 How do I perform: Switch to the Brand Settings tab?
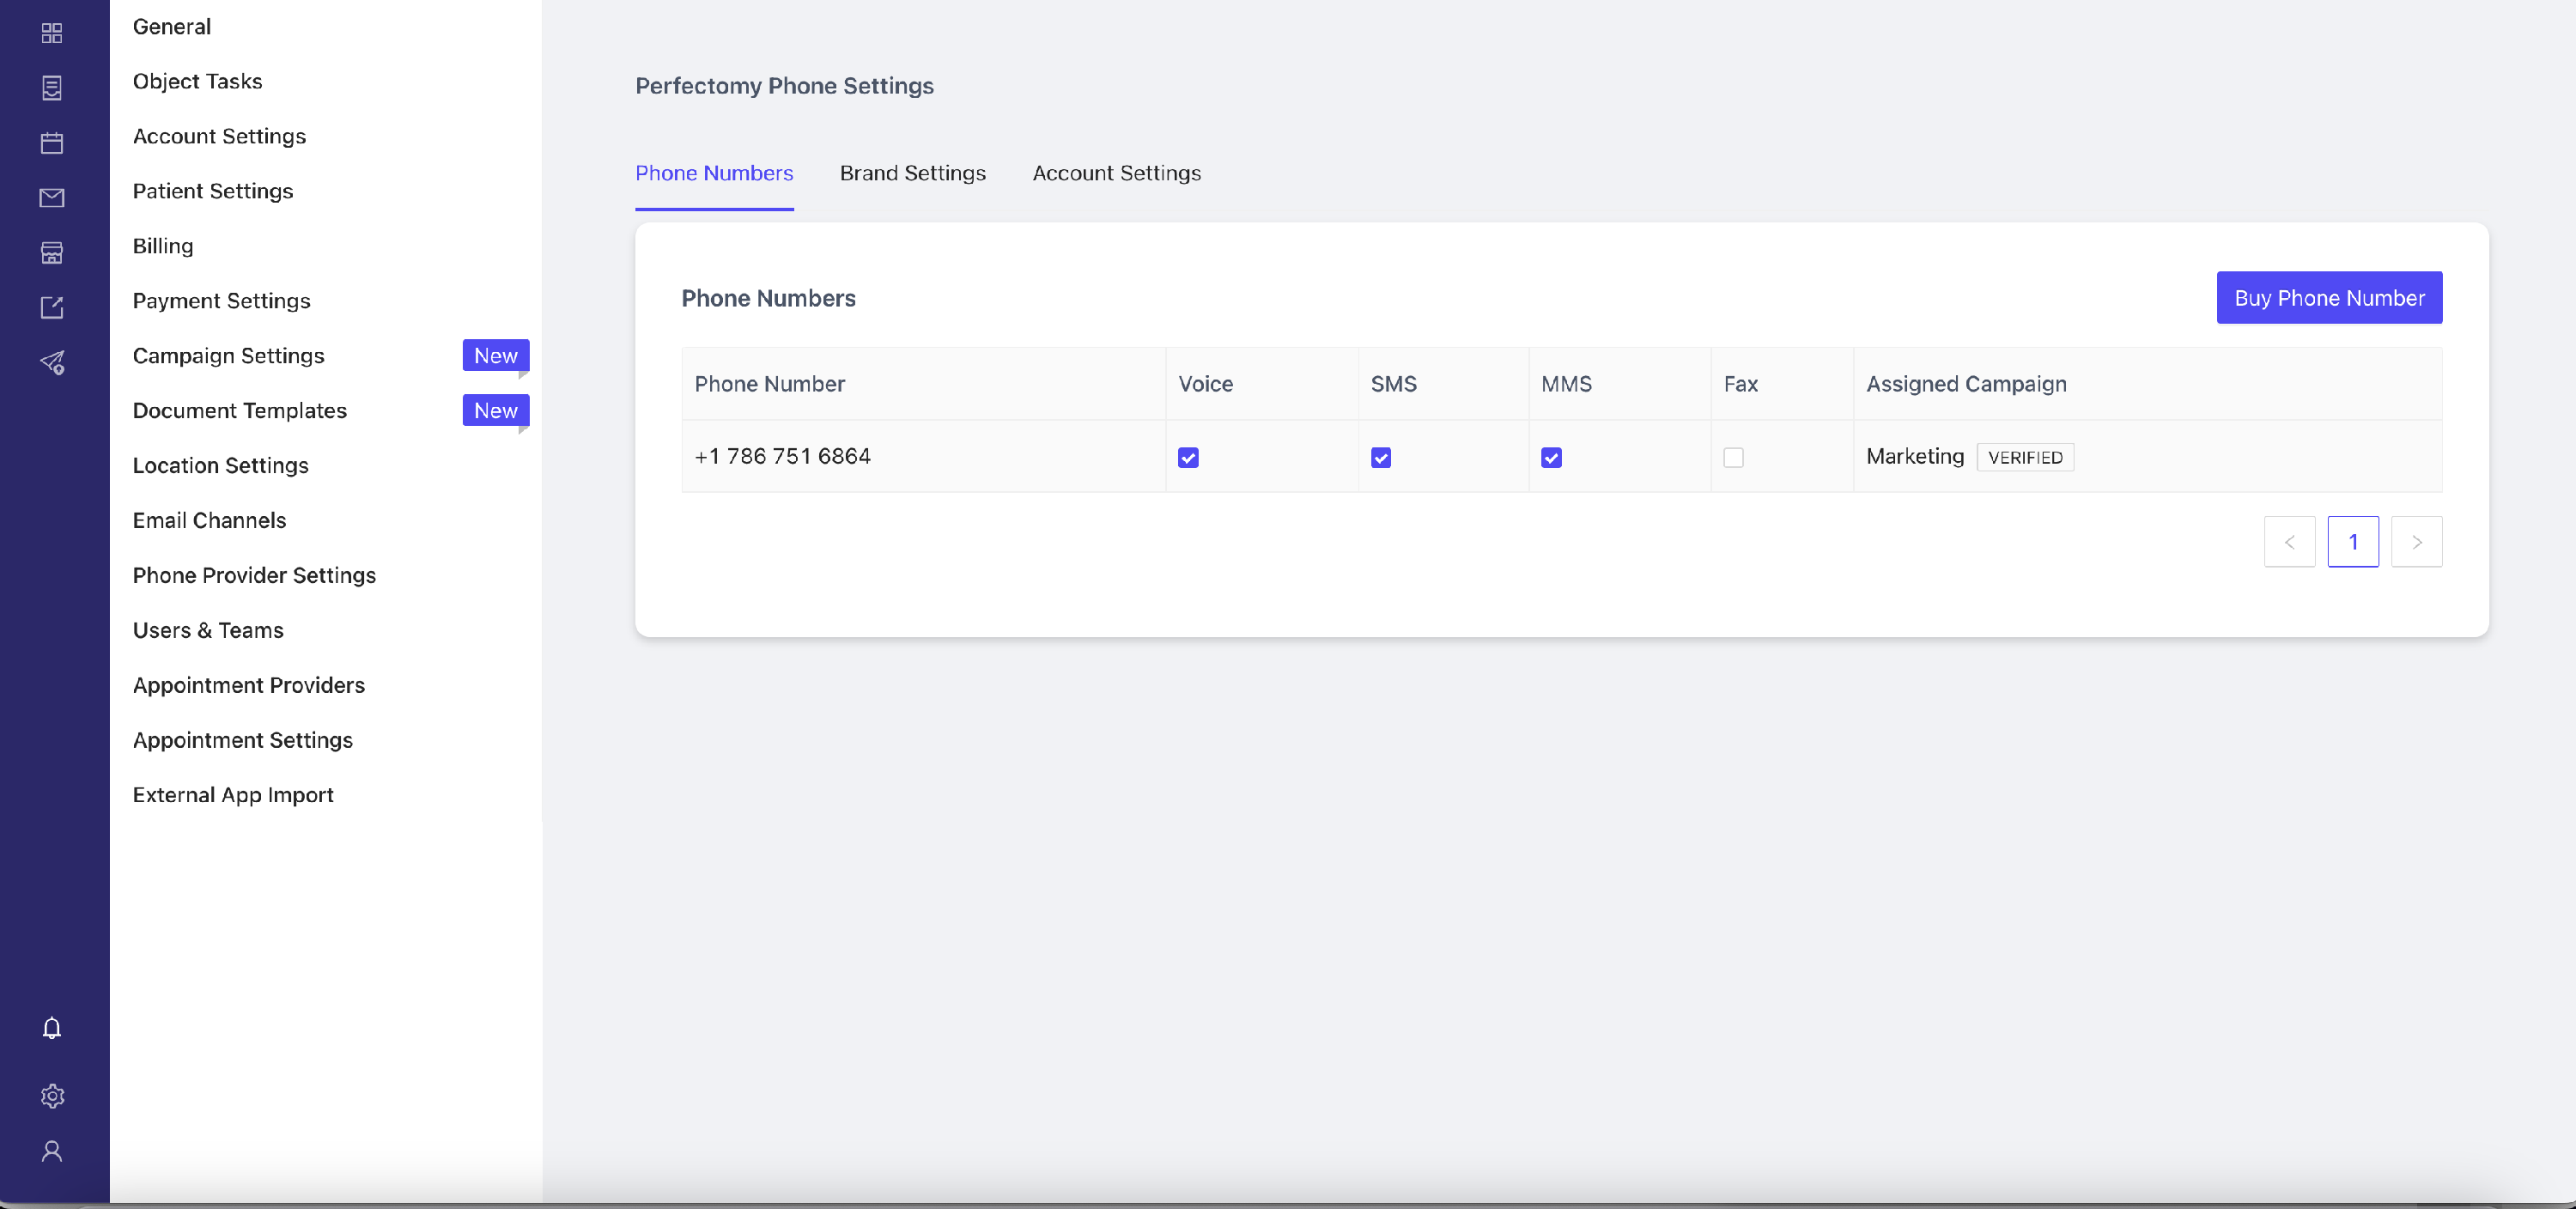912,173
